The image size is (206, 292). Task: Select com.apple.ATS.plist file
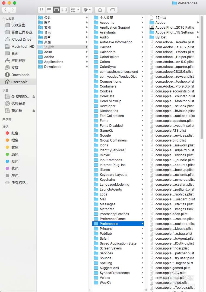174,131
